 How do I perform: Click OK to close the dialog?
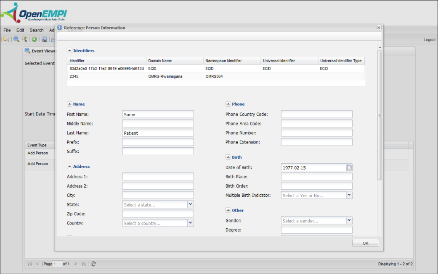click(x=365, y=243)
